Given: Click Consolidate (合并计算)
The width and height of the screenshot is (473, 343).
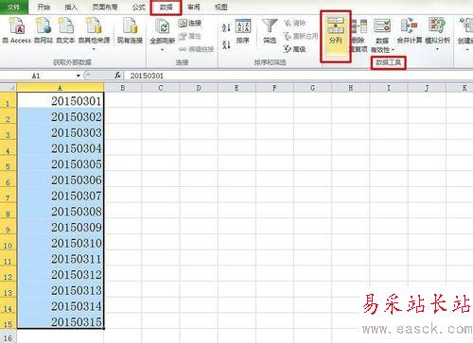Looking at the screenshot, I should tap(410, 31).
